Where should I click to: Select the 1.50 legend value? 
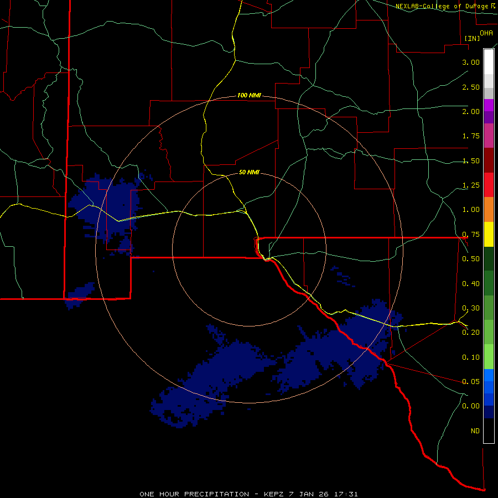471,160
